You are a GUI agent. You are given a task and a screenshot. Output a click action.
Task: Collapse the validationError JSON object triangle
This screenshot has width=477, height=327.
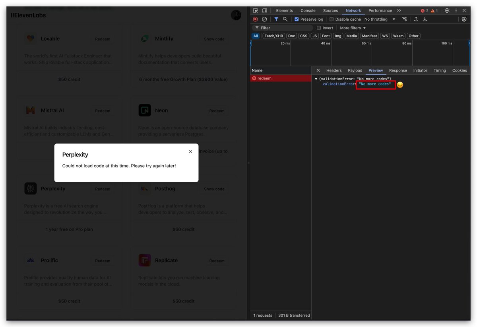click(x=316, y=79)
